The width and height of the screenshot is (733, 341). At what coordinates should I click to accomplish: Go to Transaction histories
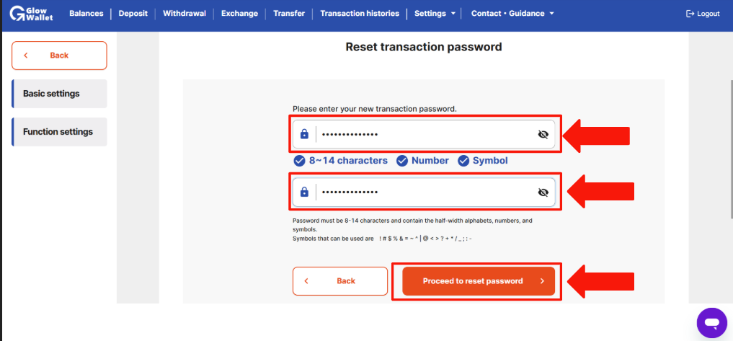pyautogui.click(x=360, y=14)
